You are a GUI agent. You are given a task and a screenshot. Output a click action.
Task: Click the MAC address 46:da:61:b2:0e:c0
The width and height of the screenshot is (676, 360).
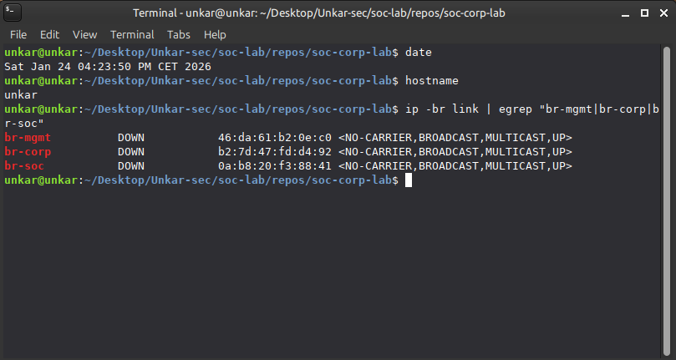click(275, 137)
